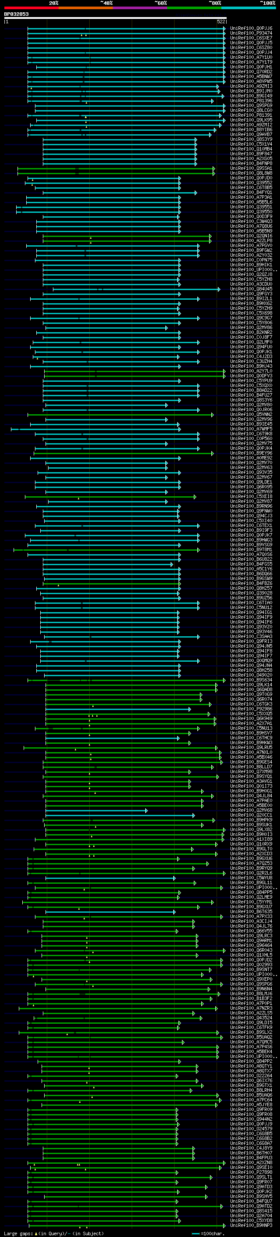Select the UniRef100_Q9SSA1 label
Screen dimensions: 280x1237
click(x=251, y=169)
